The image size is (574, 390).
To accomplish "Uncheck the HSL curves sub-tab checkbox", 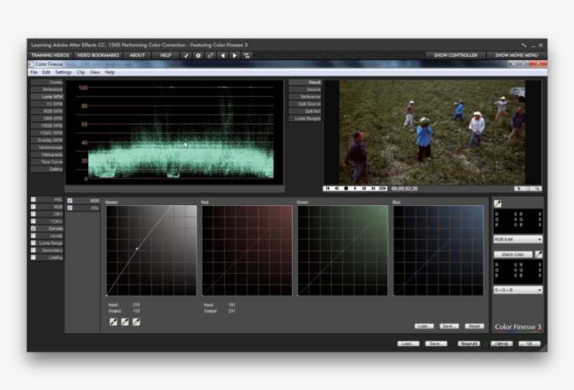I will (x=70, y=208).
